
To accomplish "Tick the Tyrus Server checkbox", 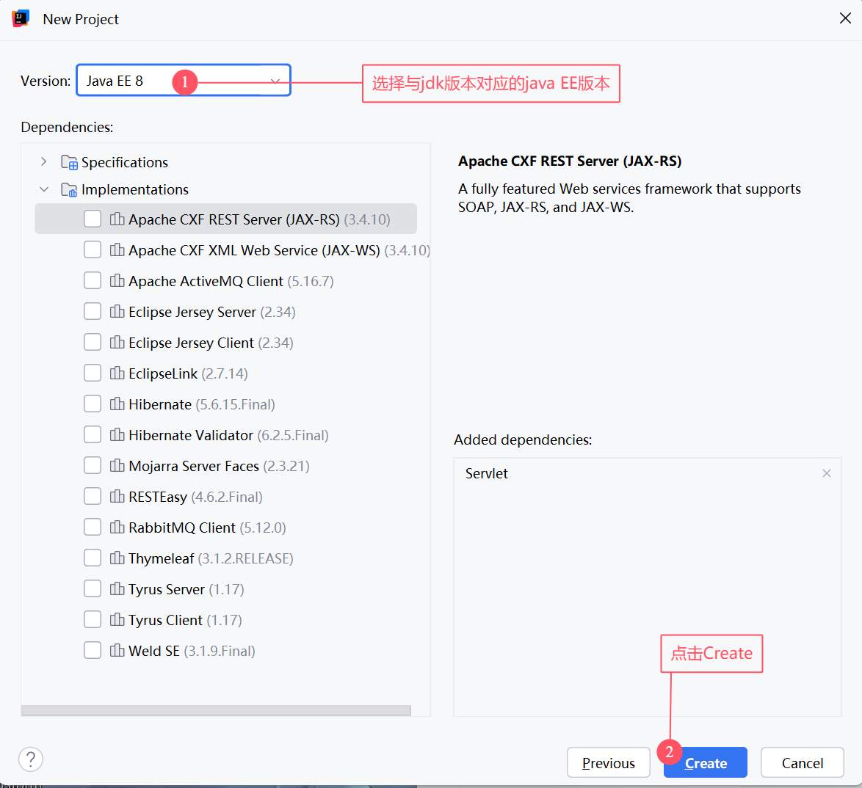I will [x=93, y=588].
